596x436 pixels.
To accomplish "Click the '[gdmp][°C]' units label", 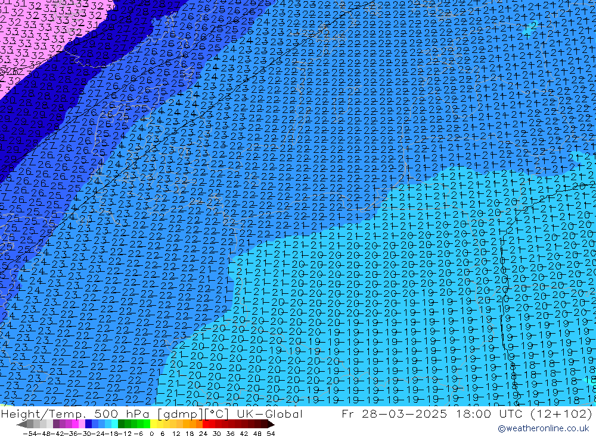I will [x=193, y=413].
